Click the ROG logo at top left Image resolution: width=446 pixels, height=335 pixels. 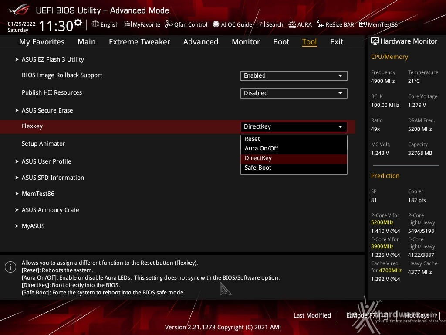click(x=19, y=10)
